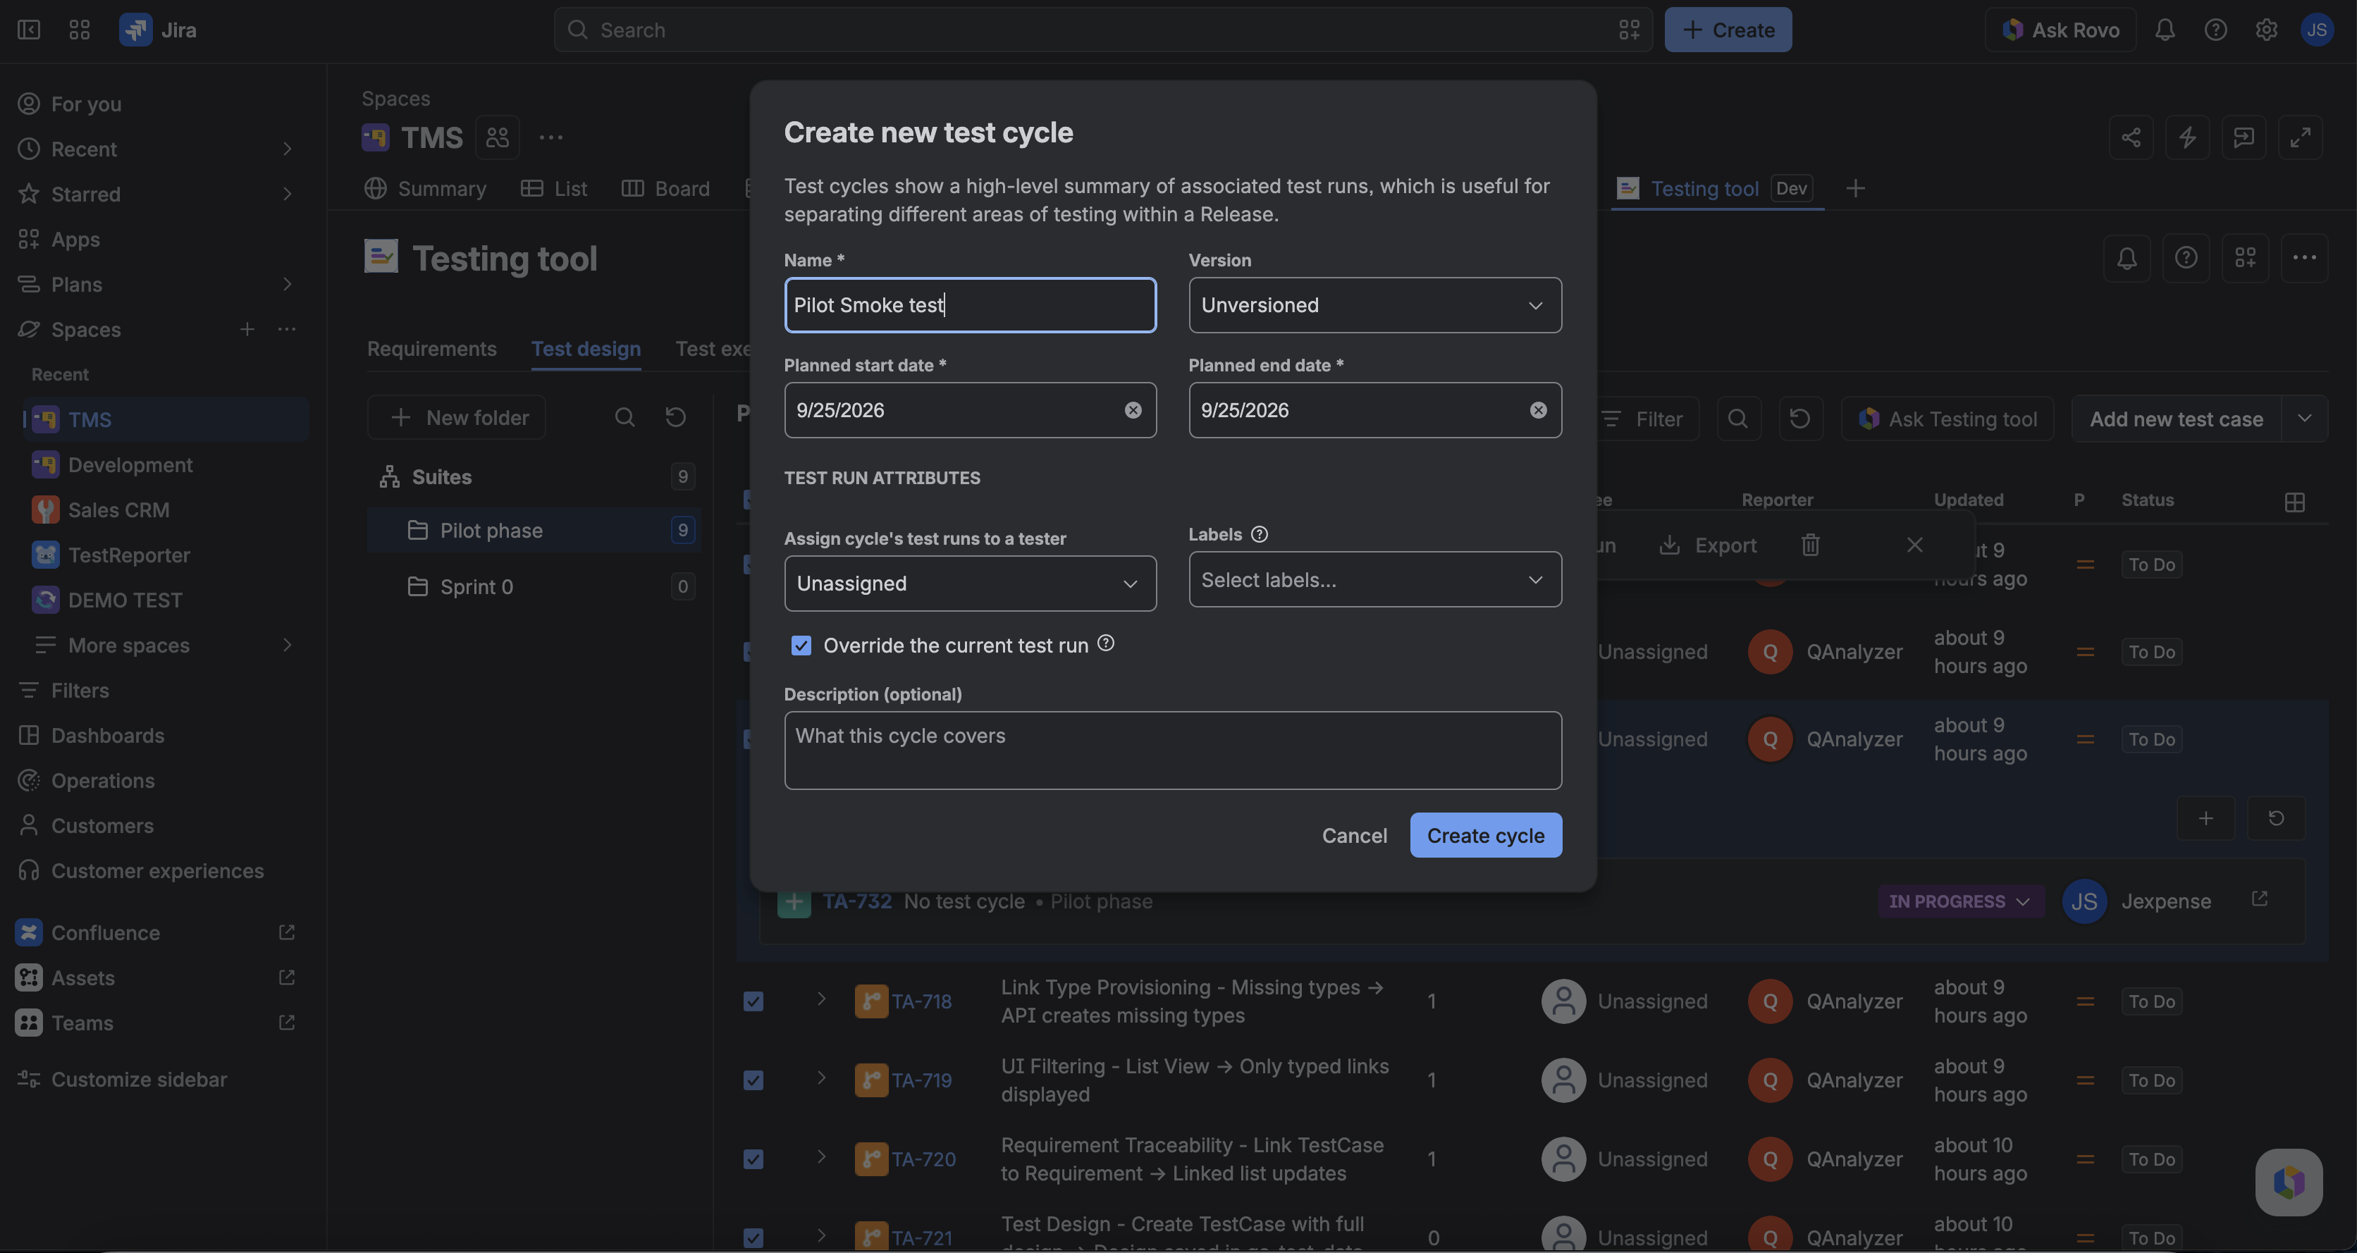2357x1253 pixels.
Task: Click the Description text area
Action: (1172, 750)
